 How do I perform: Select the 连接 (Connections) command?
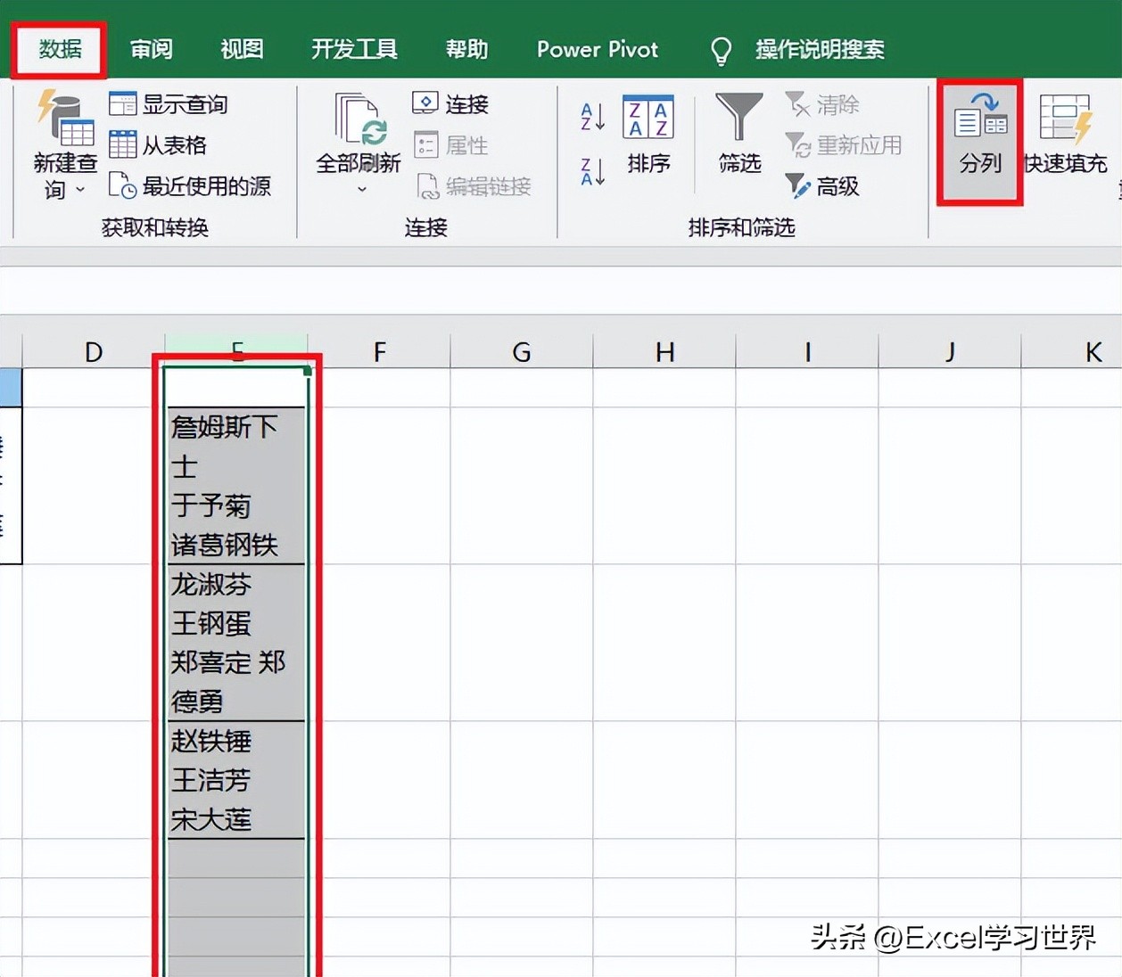point(450,104)
